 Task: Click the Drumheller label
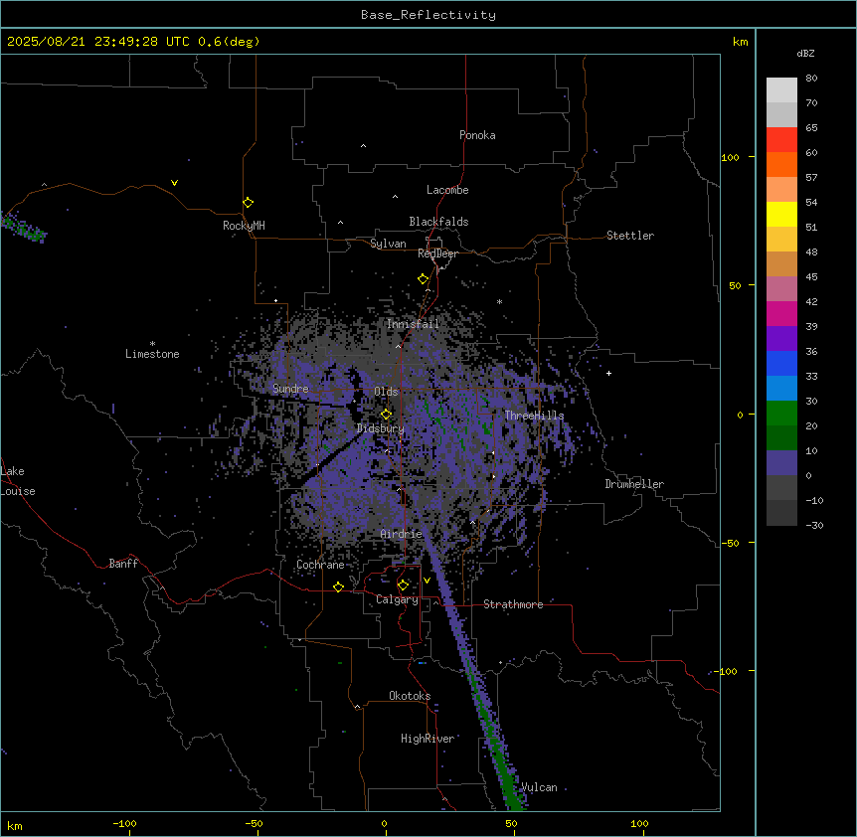coord(634,484)
